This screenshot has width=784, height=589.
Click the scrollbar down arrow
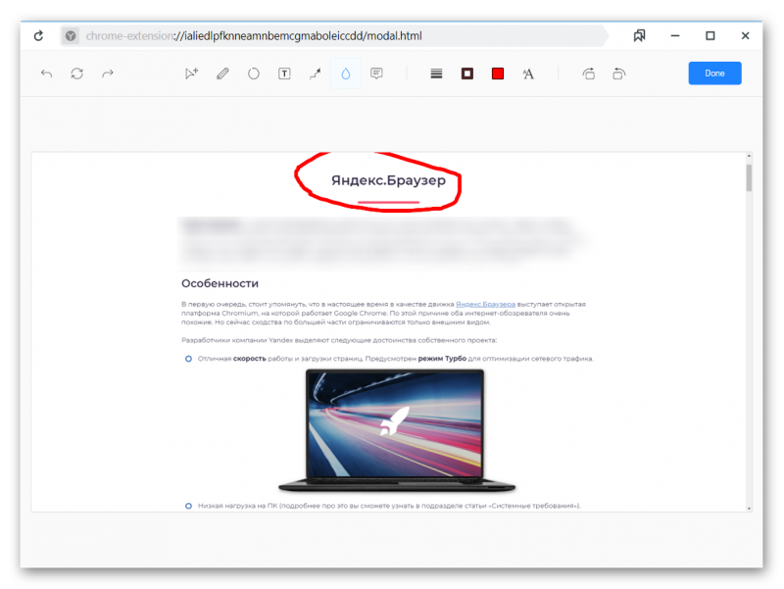pos(749,508)
